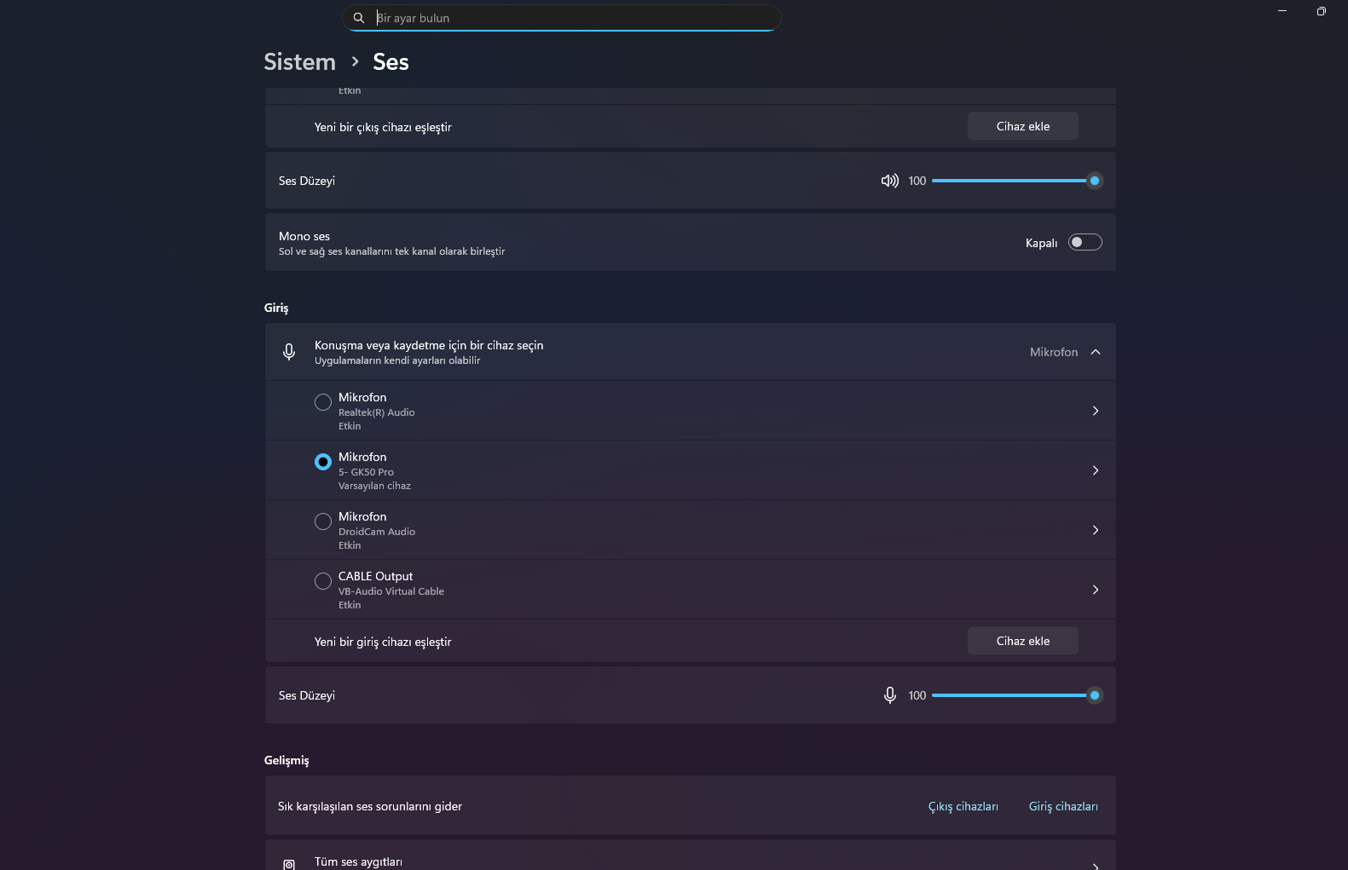Select CABLE Output radio button

point(323,581)
